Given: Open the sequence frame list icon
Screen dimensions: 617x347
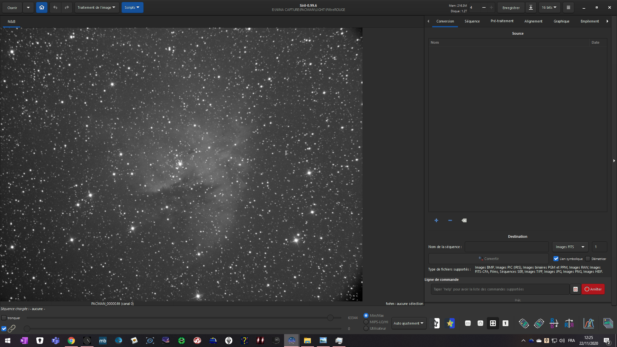Looking at the screenshot, I should click(608, 323).
